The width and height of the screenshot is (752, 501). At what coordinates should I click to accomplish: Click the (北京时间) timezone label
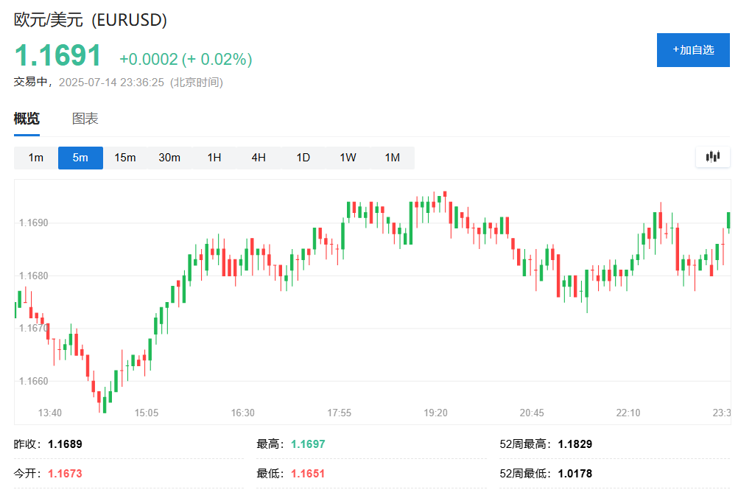[x=197, y=83]
